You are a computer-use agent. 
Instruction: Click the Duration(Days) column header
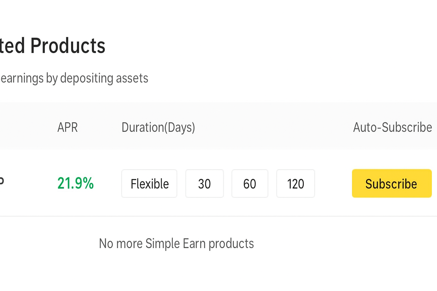click(x=158, y=127)
